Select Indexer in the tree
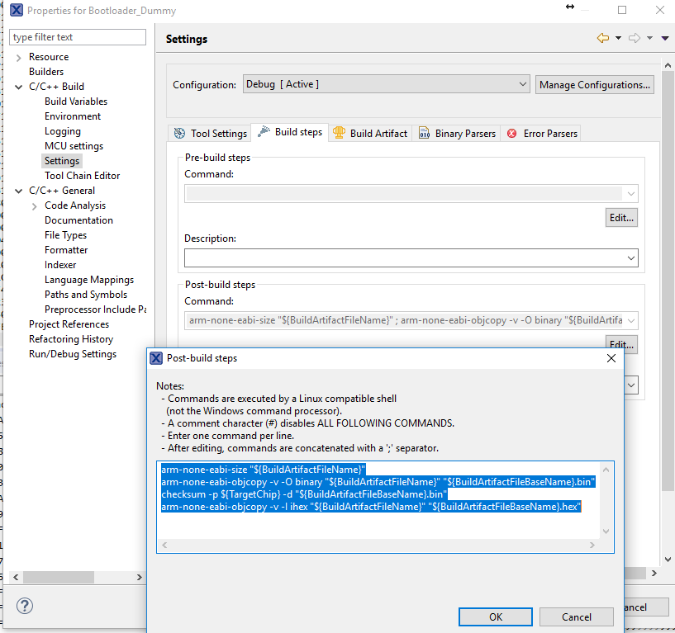Screen dimensions: 675x633 (59, 264)
